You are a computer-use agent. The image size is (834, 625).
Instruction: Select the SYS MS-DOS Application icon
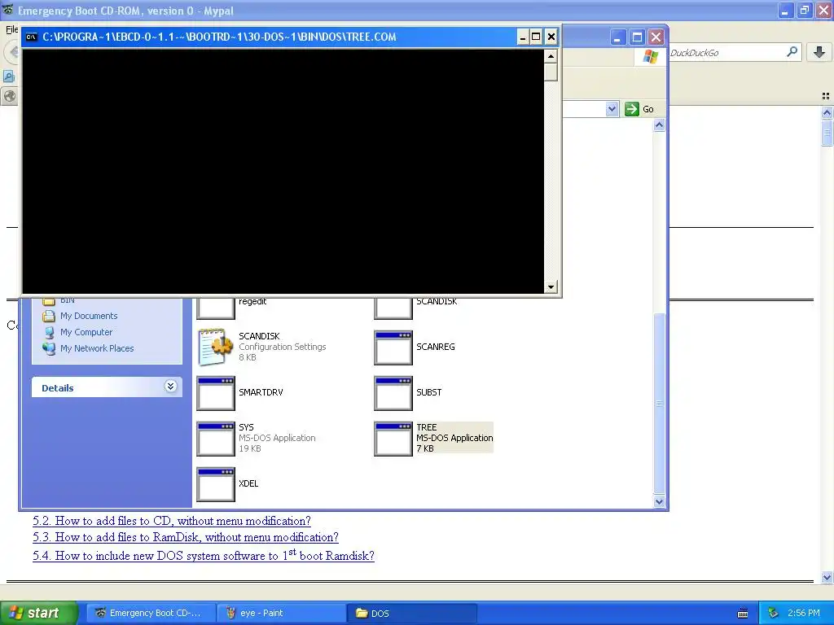215,439
